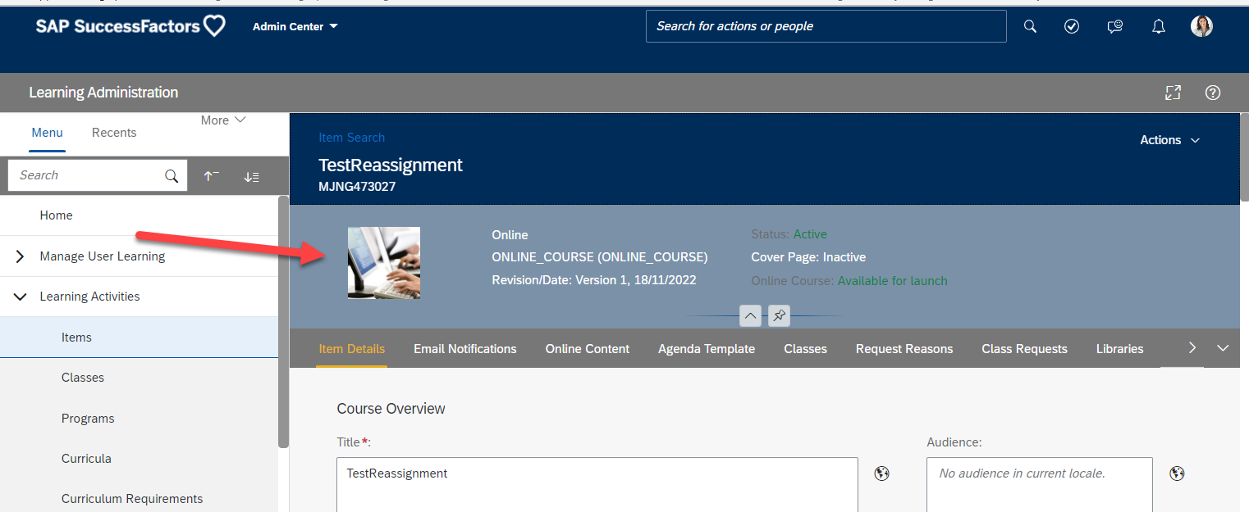Viewport: 1249px width, 512px height.
Task: Click the collapse all menu icon
Action: pos(211,176)
